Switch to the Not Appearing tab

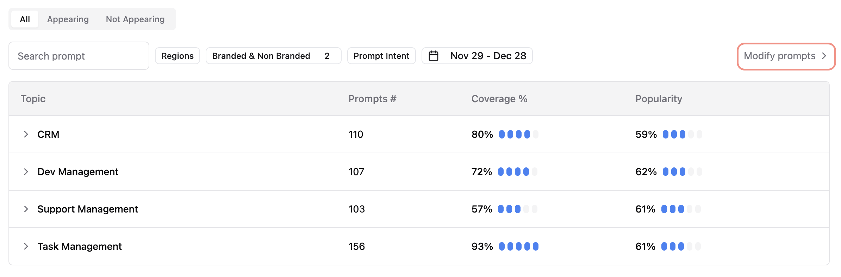coord(135,19)
